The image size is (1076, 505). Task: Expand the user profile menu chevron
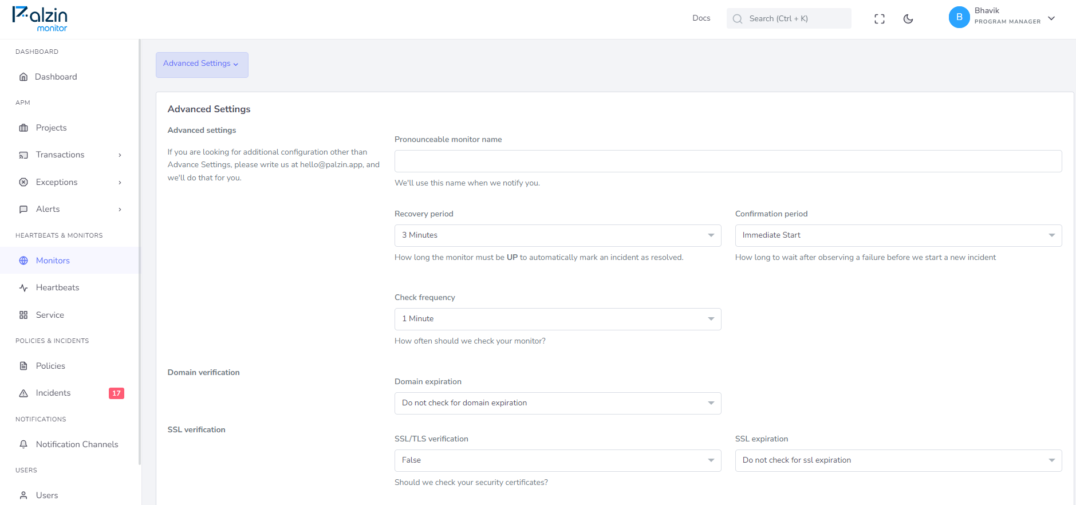tap(1051, 18)
